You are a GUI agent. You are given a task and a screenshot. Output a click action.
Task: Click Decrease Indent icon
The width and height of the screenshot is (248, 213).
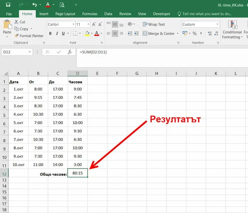click(130, 33)
